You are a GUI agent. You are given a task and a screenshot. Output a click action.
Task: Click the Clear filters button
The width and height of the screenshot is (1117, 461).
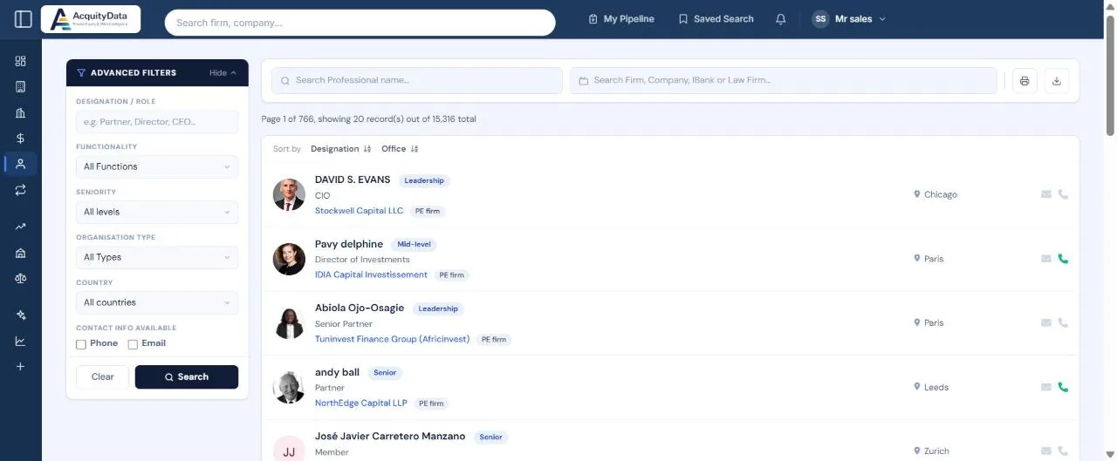click(103, 377)
